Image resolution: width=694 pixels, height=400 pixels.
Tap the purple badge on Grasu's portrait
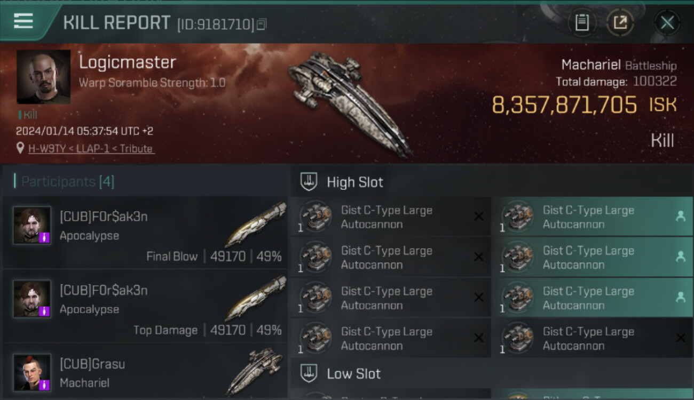45,385
